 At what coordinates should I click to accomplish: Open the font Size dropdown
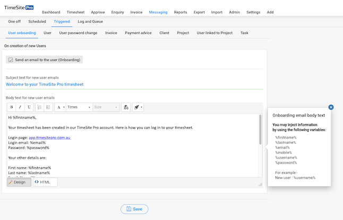pyautogui.click(x=106, y=107)
